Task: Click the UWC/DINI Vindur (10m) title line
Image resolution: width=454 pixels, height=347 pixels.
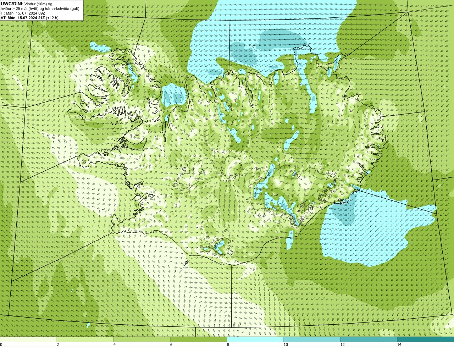Action: 27,3
